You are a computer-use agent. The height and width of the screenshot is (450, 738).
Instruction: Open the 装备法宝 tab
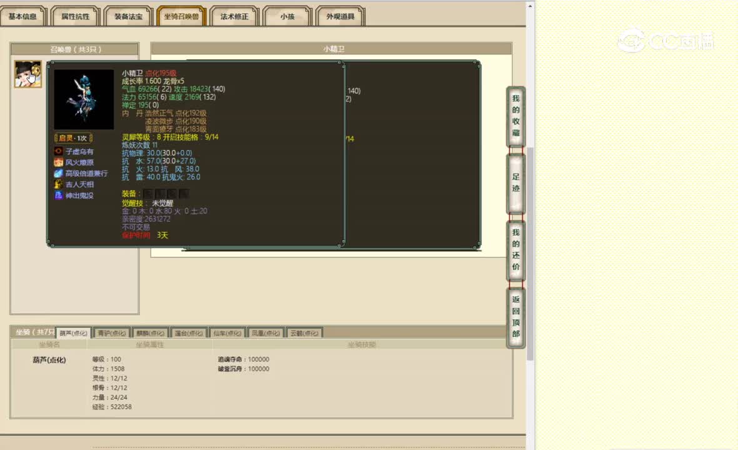pyautogui.click(x=128, y=16)
